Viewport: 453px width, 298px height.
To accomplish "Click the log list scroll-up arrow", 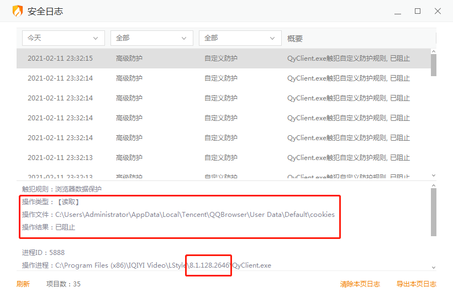I will [x=434, y=51].
